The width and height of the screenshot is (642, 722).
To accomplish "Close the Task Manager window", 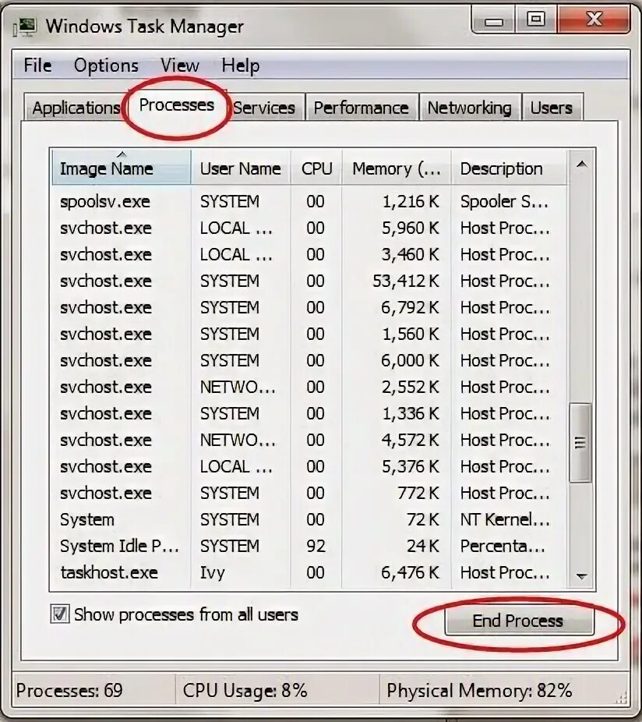I will 594,20.
